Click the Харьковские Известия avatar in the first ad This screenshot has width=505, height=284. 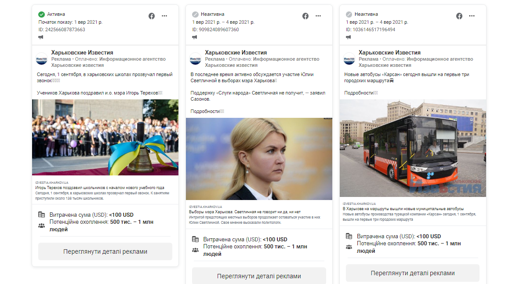point(42,59)
